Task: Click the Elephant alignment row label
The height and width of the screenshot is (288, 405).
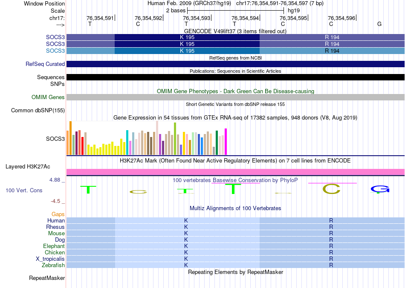Action: pos(54,246)
